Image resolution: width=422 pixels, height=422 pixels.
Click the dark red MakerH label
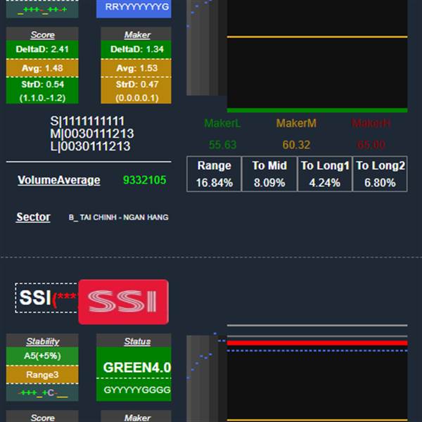(x=371, y=123)
